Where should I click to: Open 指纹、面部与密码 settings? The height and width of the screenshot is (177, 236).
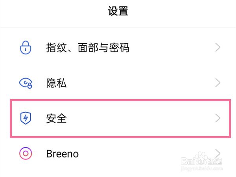pyautogui.click(x=87, y=48)
